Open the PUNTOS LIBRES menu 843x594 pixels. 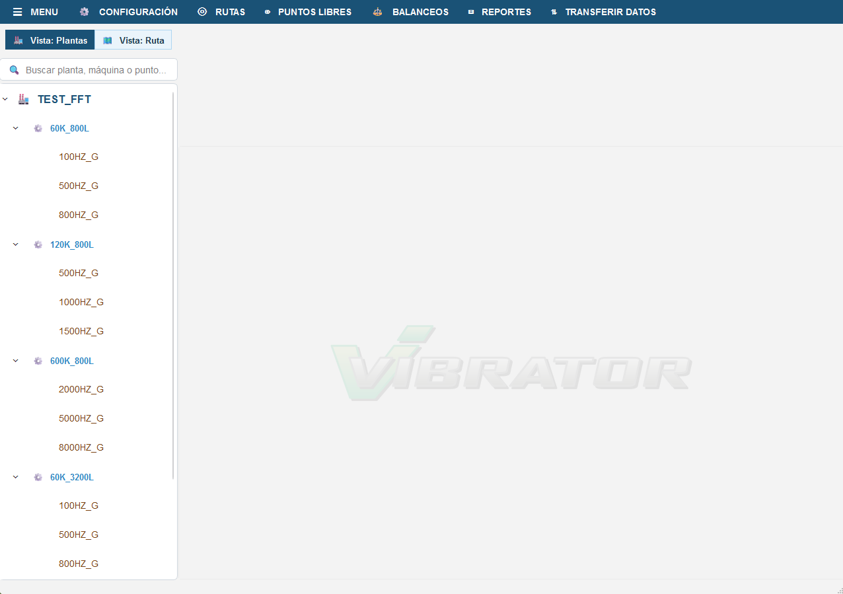coord(308,12)
